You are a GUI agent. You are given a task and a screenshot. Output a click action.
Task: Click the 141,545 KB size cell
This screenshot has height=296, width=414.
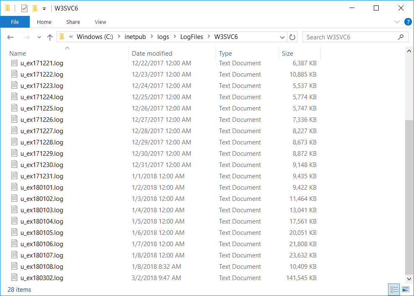tap(301, 278)
